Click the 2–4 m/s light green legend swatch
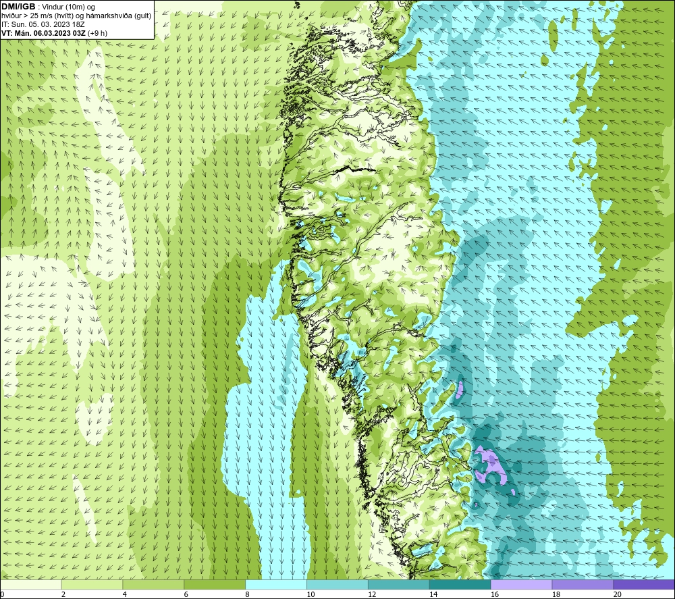The height and width of the screenshot is (599, 675). click(x=92, y=585)
